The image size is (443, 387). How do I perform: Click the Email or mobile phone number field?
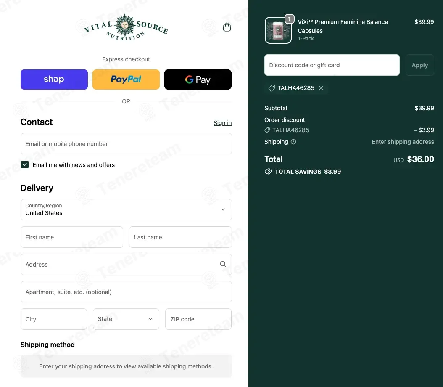click(126, 143)
